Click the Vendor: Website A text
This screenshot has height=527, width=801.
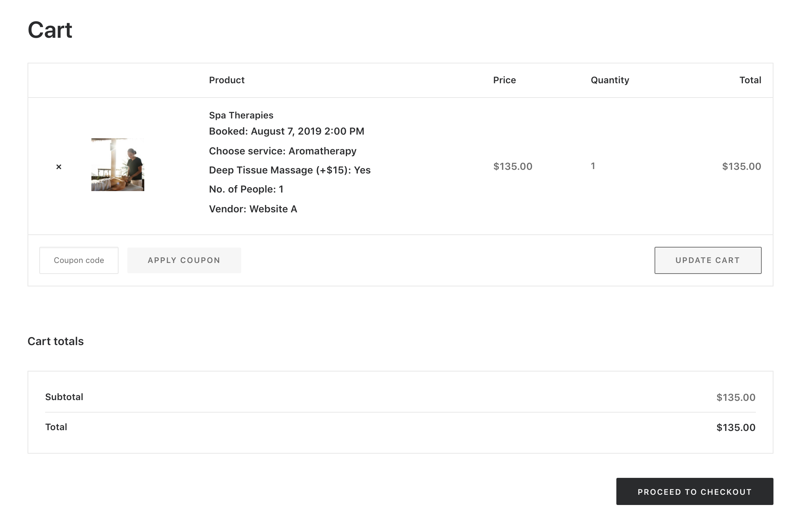click(253, 209)
